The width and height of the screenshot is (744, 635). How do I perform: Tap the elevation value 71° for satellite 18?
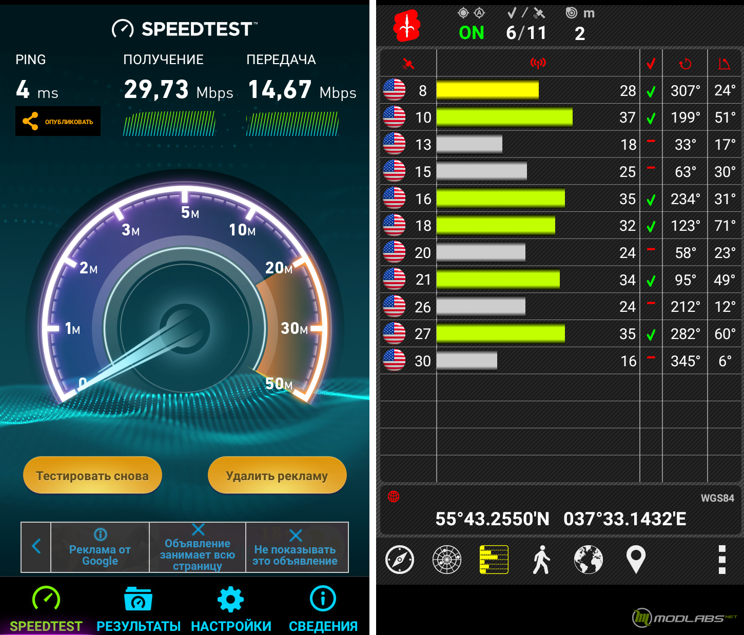pyautogui.click(x=725, y=226)
